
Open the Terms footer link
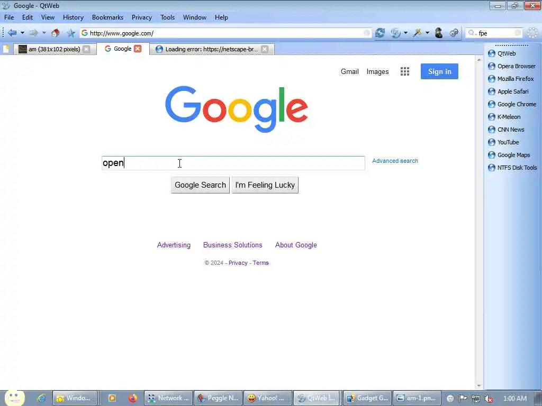click(260, 263)
